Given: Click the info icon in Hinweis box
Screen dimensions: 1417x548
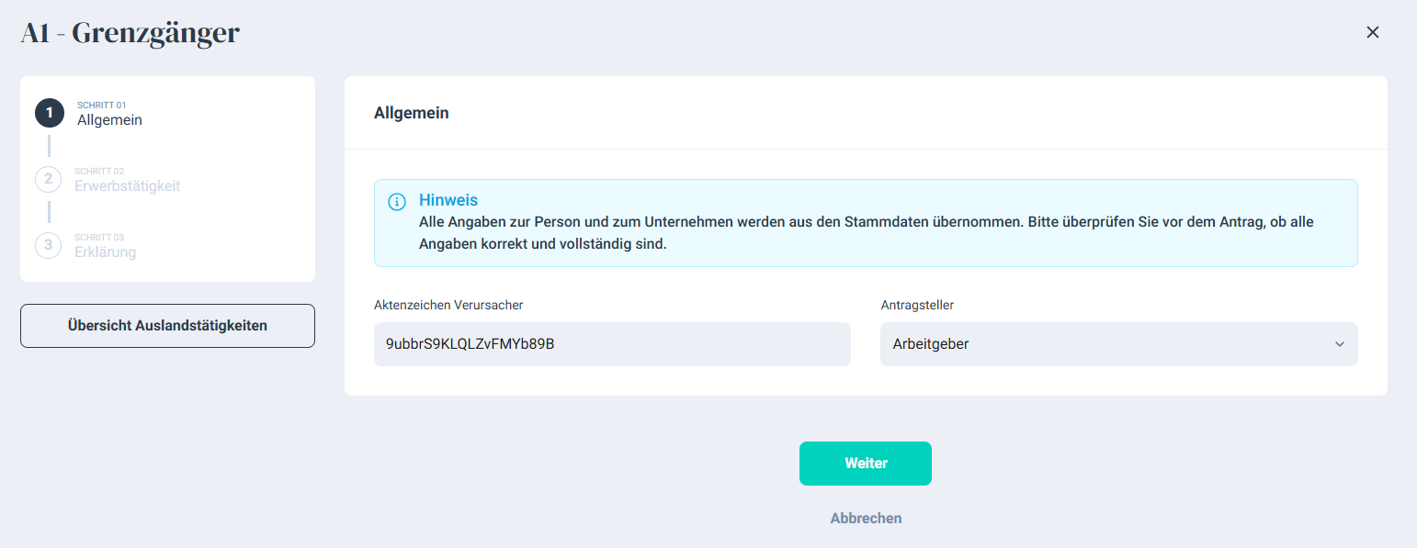Looking at the screenshot, I should [397, 202].
